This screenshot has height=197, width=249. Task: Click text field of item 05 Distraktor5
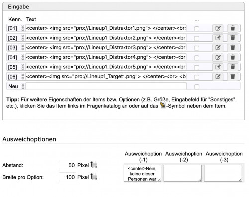[x=106, y=67]
